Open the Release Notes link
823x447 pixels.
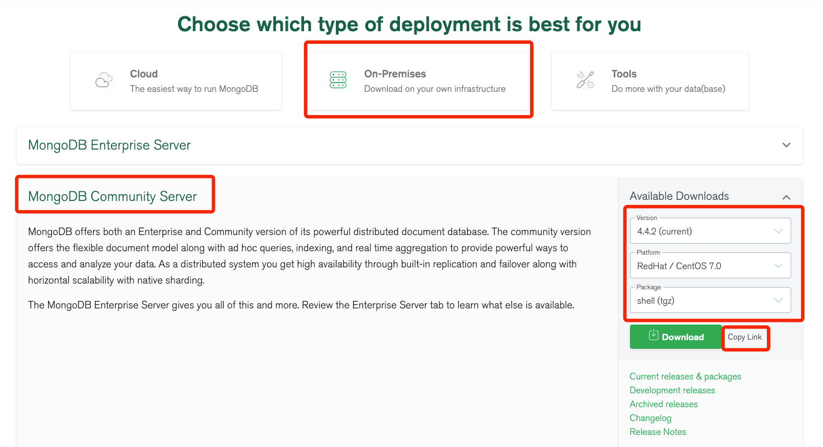coord(658,432)
